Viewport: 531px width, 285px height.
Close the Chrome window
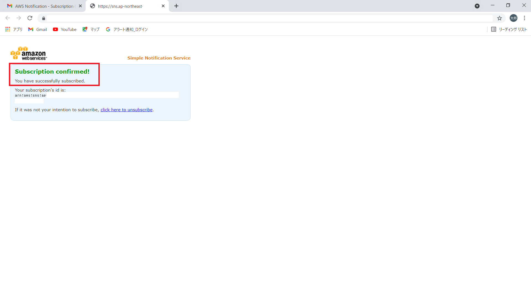point(524,6)
